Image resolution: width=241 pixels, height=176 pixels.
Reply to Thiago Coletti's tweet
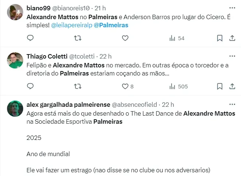pyautogui.click(x=31, y=87)
